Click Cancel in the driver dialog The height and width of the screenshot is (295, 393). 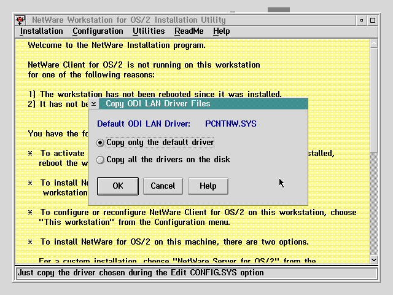click(x=163, y=186)
